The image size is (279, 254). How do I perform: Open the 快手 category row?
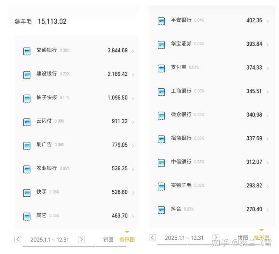coord(76,192)
